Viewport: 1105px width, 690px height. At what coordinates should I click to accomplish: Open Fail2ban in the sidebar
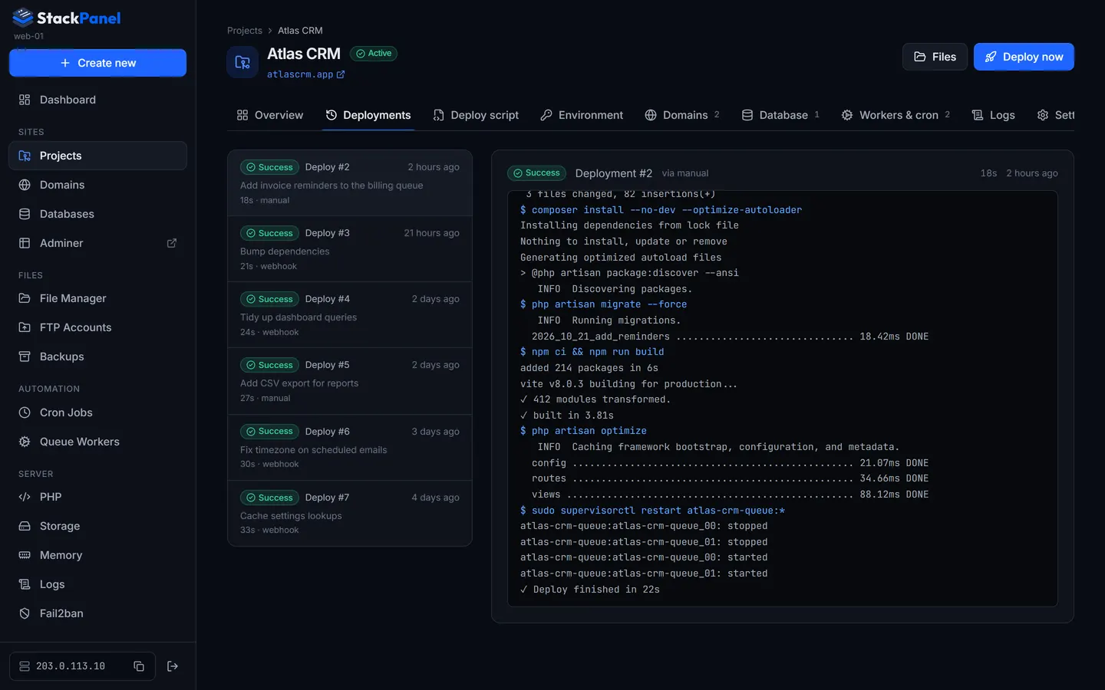tap(97, 613)
